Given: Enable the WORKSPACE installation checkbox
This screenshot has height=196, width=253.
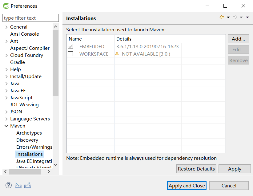Looking at the screenshot, I should 70,54.
